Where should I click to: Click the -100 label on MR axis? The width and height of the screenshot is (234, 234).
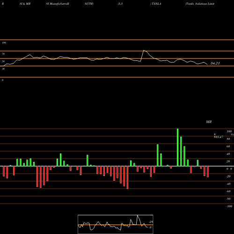point(229,206)
